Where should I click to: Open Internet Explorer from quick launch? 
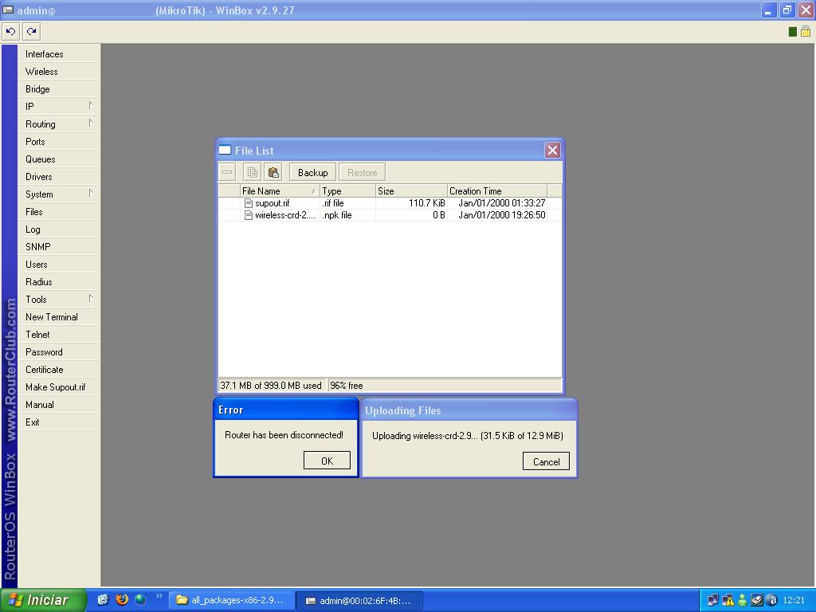tap(103, 599)
